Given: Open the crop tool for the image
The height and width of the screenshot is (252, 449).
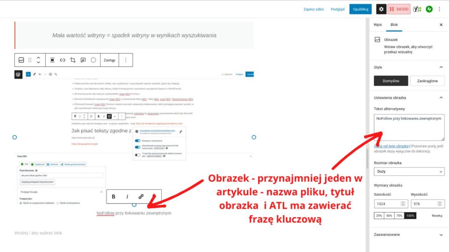Looking at the screenshot, I should coord(73,60).
